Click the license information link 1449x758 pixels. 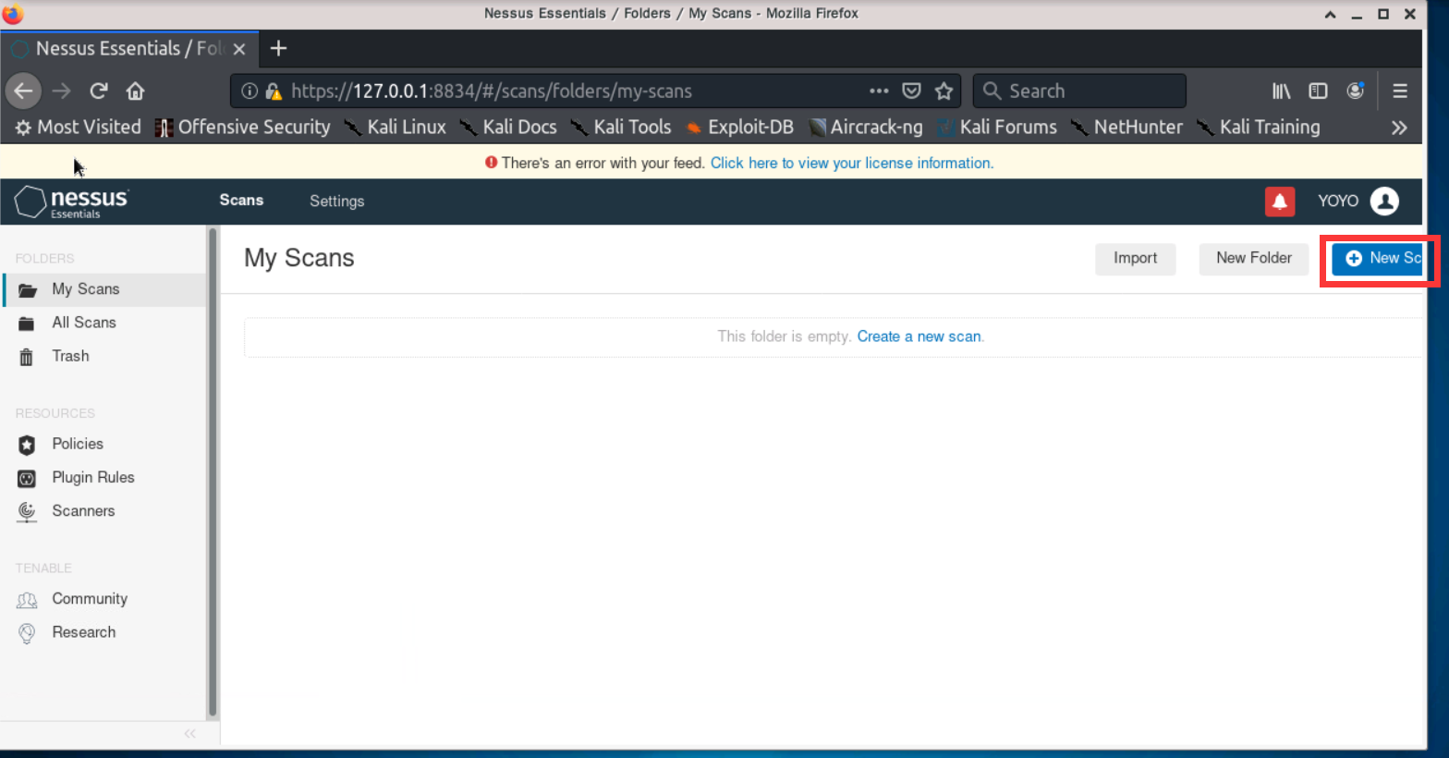click(851, 163)
